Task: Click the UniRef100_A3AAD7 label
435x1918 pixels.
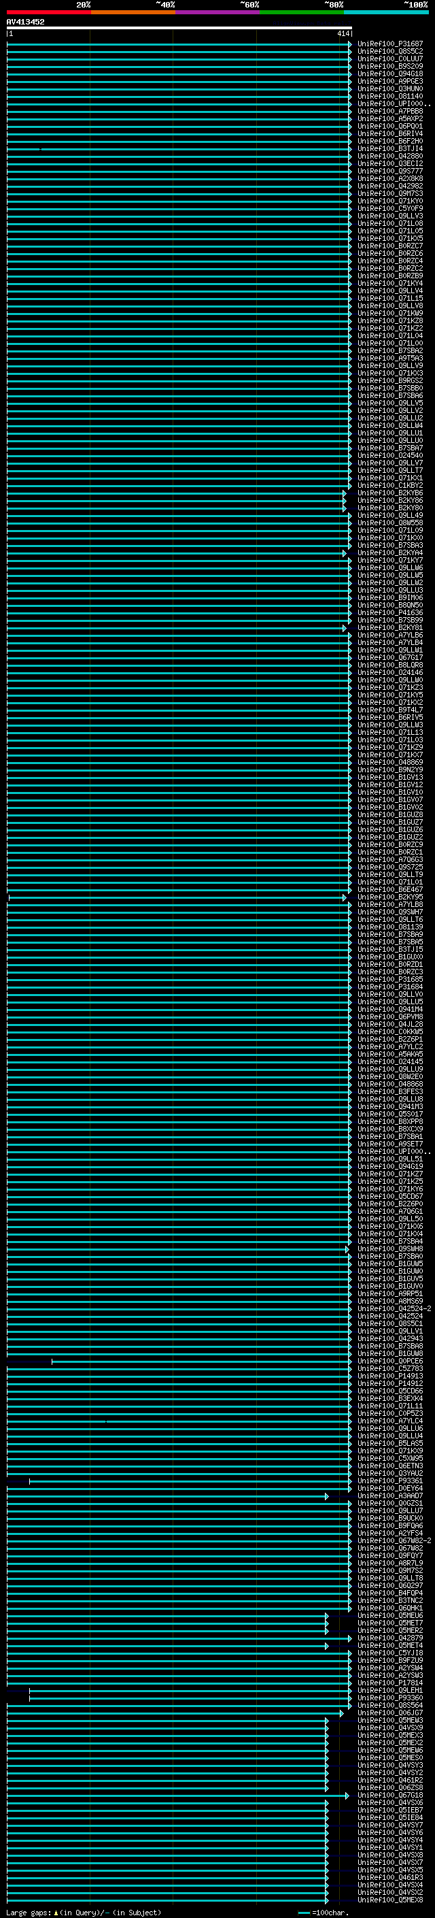Action: coord(389,1496)
